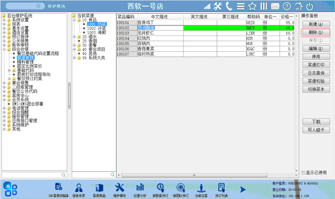Expand the 基础代码 subfolder
The width and height of the screenshot is (335, 199).
9,70
